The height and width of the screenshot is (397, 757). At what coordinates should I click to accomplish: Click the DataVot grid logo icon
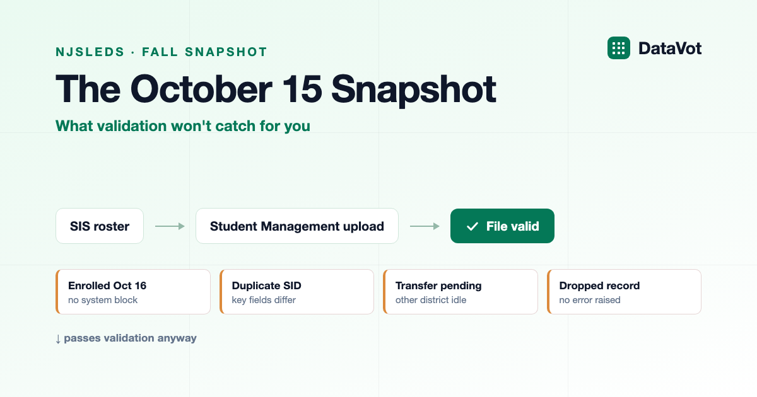point(618,48)
